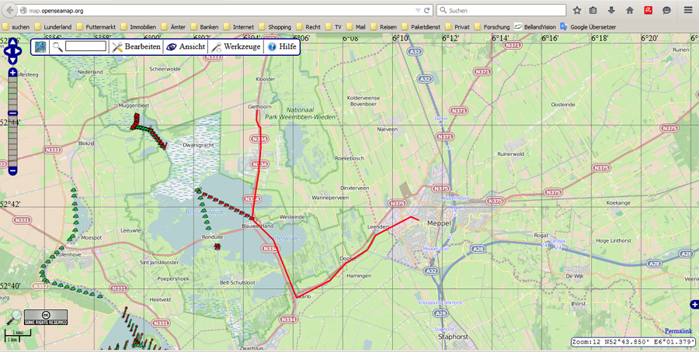Click the Permalink link
Screen dimensions: 699x352
pyautogui.click(x=680, y=331)
